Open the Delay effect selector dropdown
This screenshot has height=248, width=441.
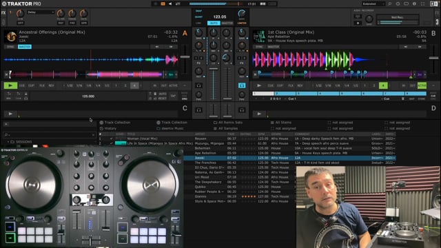(41, 12)
